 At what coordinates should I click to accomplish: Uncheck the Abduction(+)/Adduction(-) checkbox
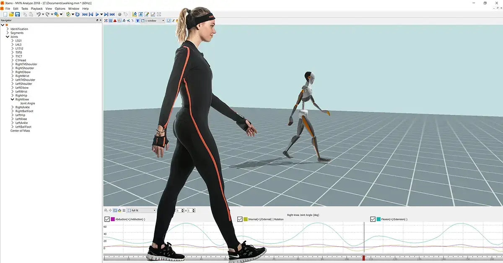[x=107, y=219]
